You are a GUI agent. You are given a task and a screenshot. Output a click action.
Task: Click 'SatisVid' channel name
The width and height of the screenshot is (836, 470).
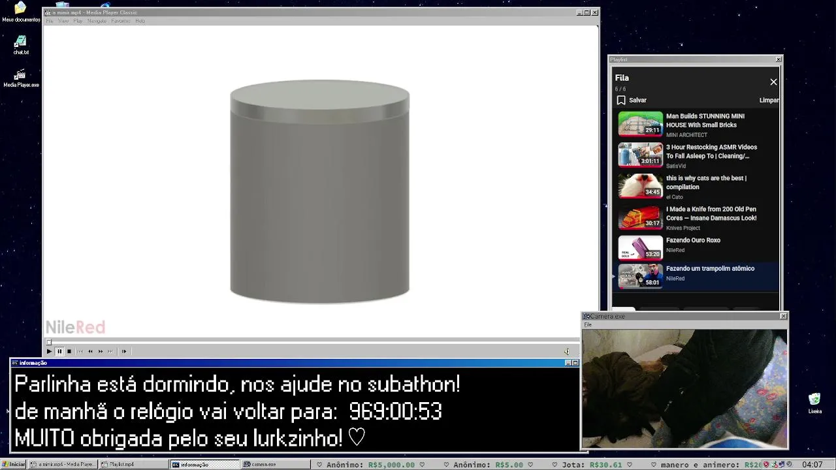click(x=676, y=166)
